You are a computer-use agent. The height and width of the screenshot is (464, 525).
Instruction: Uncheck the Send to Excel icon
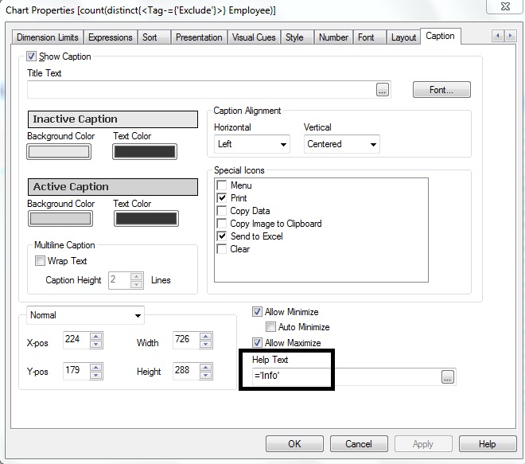click(222, 236)
